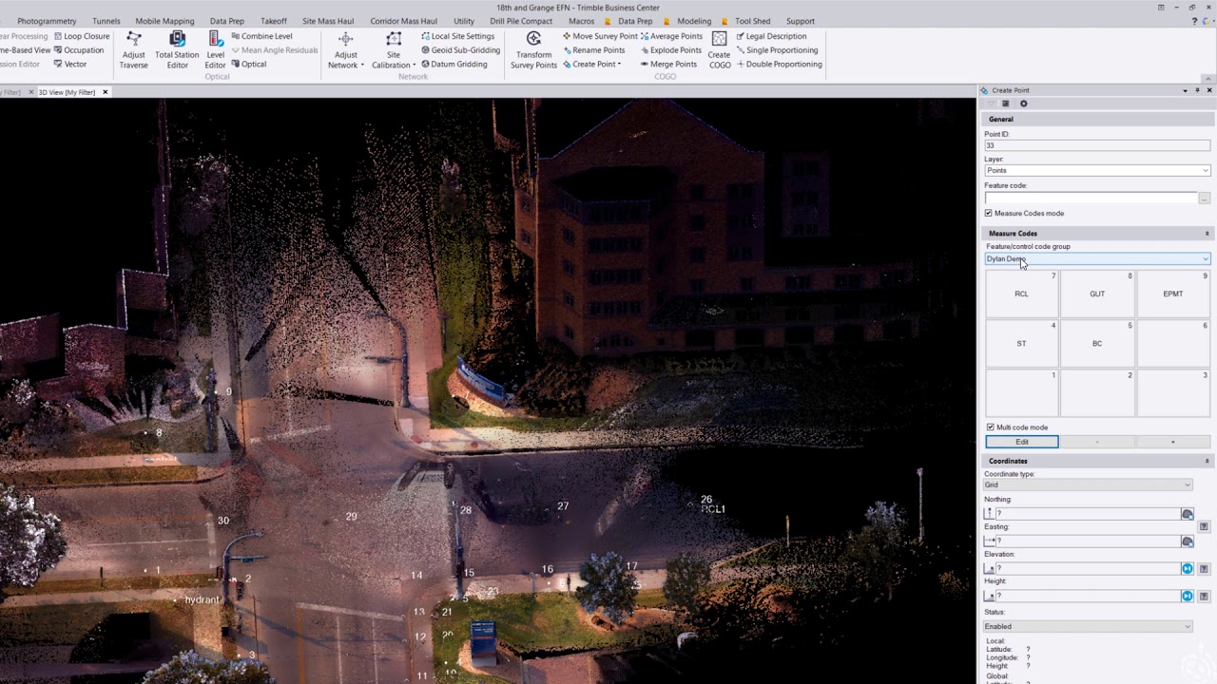Open the Layer dropdown showing Points
This screenshot has height=684, width=1217.
[x=1097, y=171]
